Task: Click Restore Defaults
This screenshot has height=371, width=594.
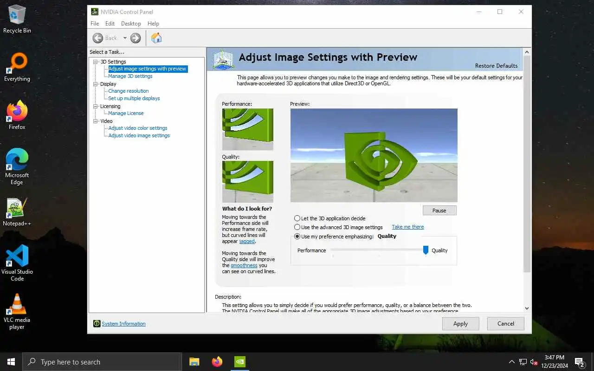Action: (x=496, y=66)
